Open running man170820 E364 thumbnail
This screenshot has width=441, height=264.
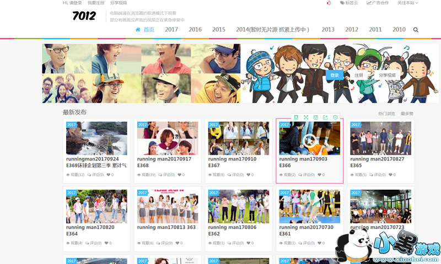[x=96, y=206]
